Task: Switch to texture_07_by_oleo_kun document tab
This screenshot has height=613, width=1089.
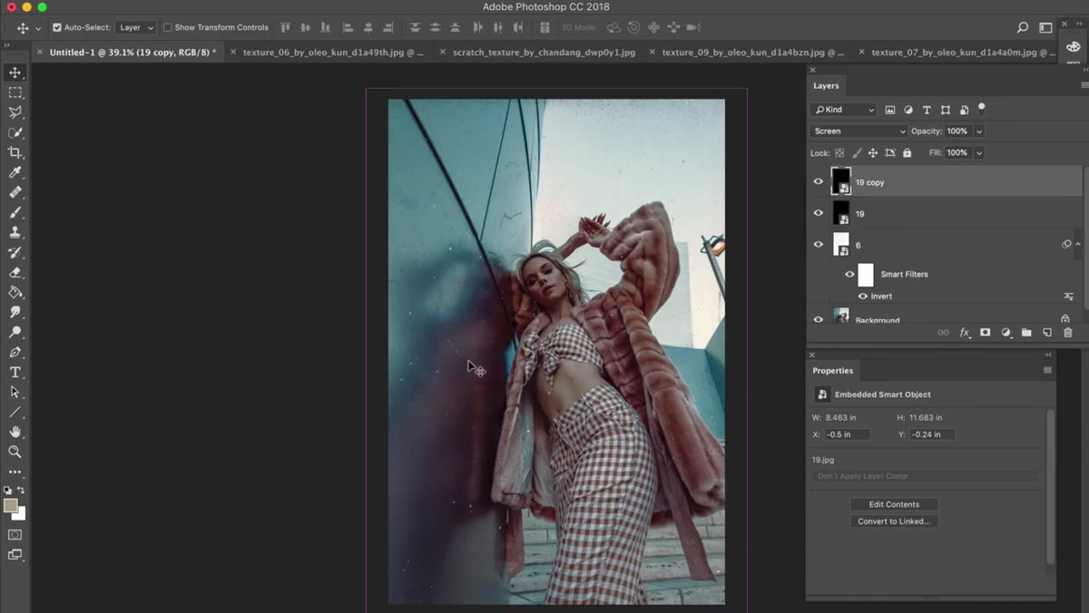Action: pos(962,53)
